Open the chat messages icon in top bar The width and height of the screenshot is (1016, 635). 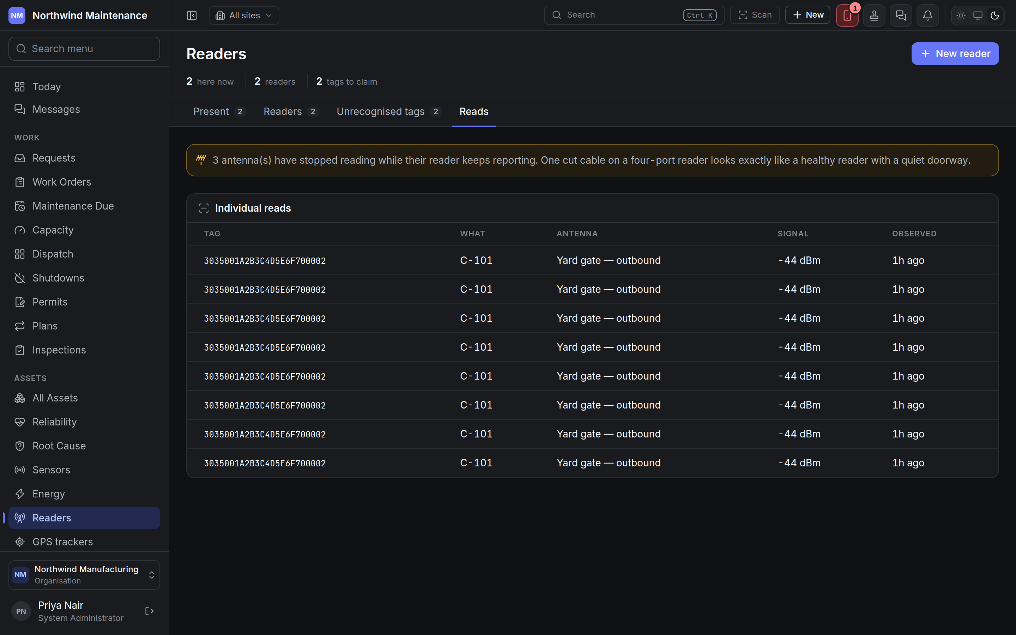click(x=901, y=16)
